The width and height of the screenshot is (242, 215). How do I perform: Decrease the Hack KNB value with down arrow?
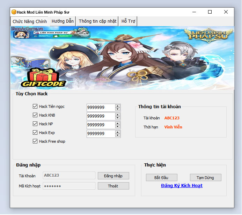tap(118, 118)
